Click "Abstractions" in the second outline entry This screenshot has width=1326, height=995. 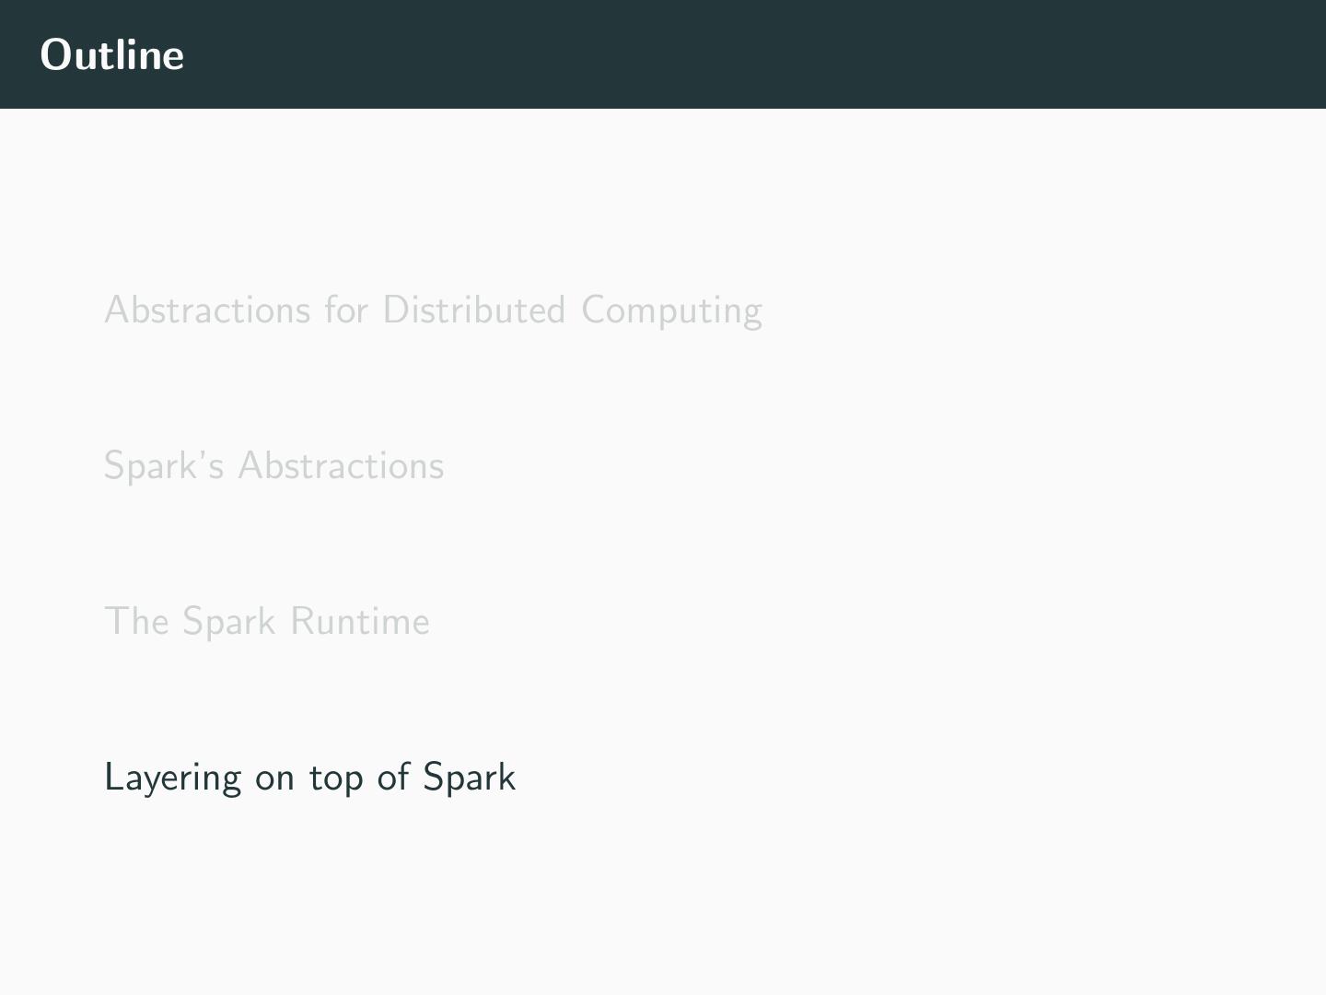[x=341, y=466]
